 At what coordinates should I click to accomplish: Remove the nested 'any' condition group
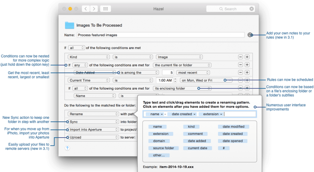tap(240, 65)
